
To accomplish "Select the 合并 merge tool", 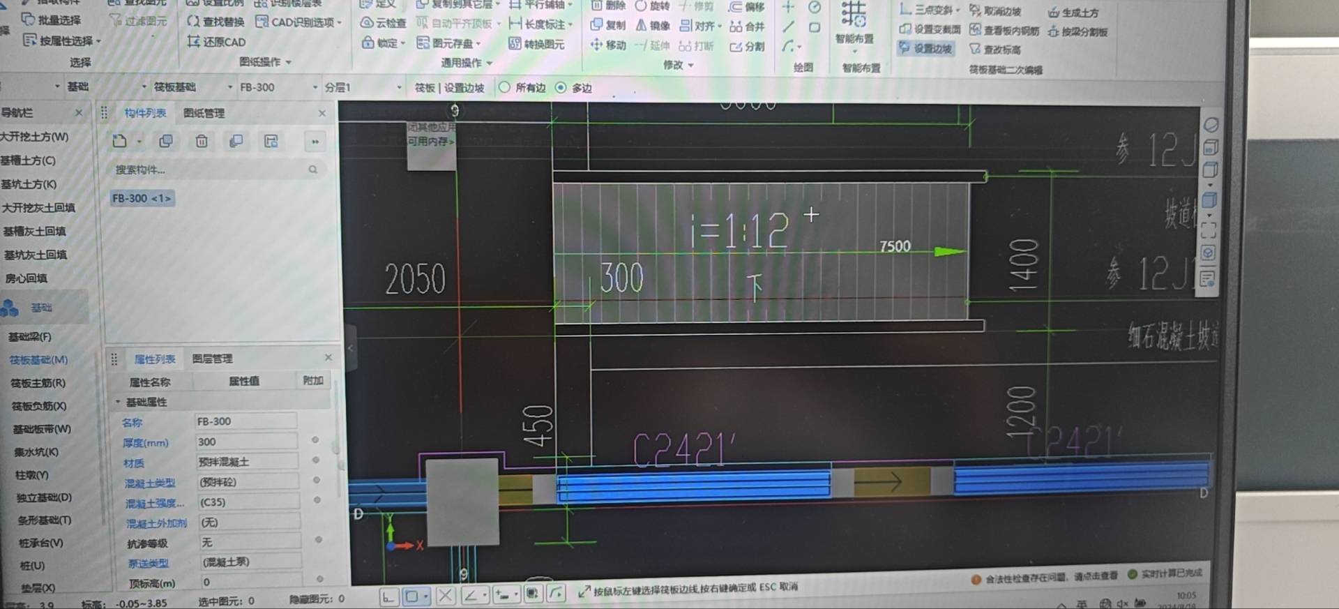I will (747, 27).
